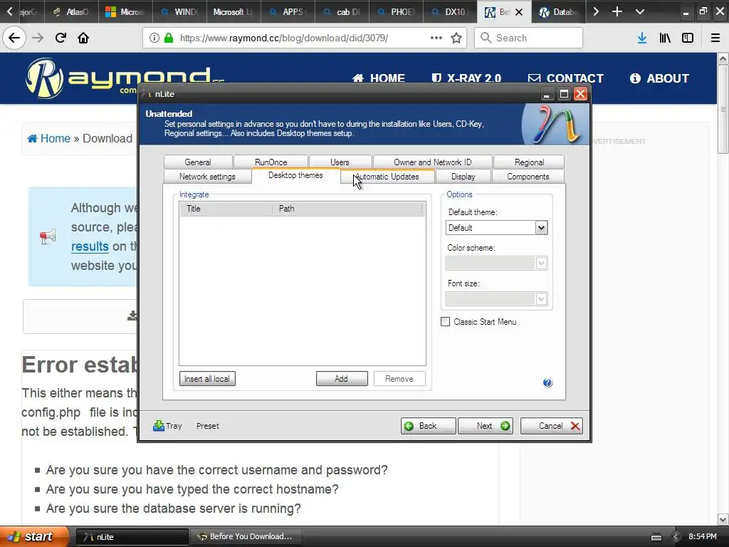Click into the Firefox Search field
This screenshot has width=729, height=547.
click(x=529, y=38)
